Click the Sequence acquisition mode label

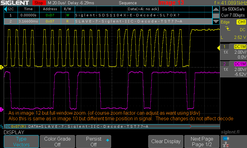[x=128, y=3]
